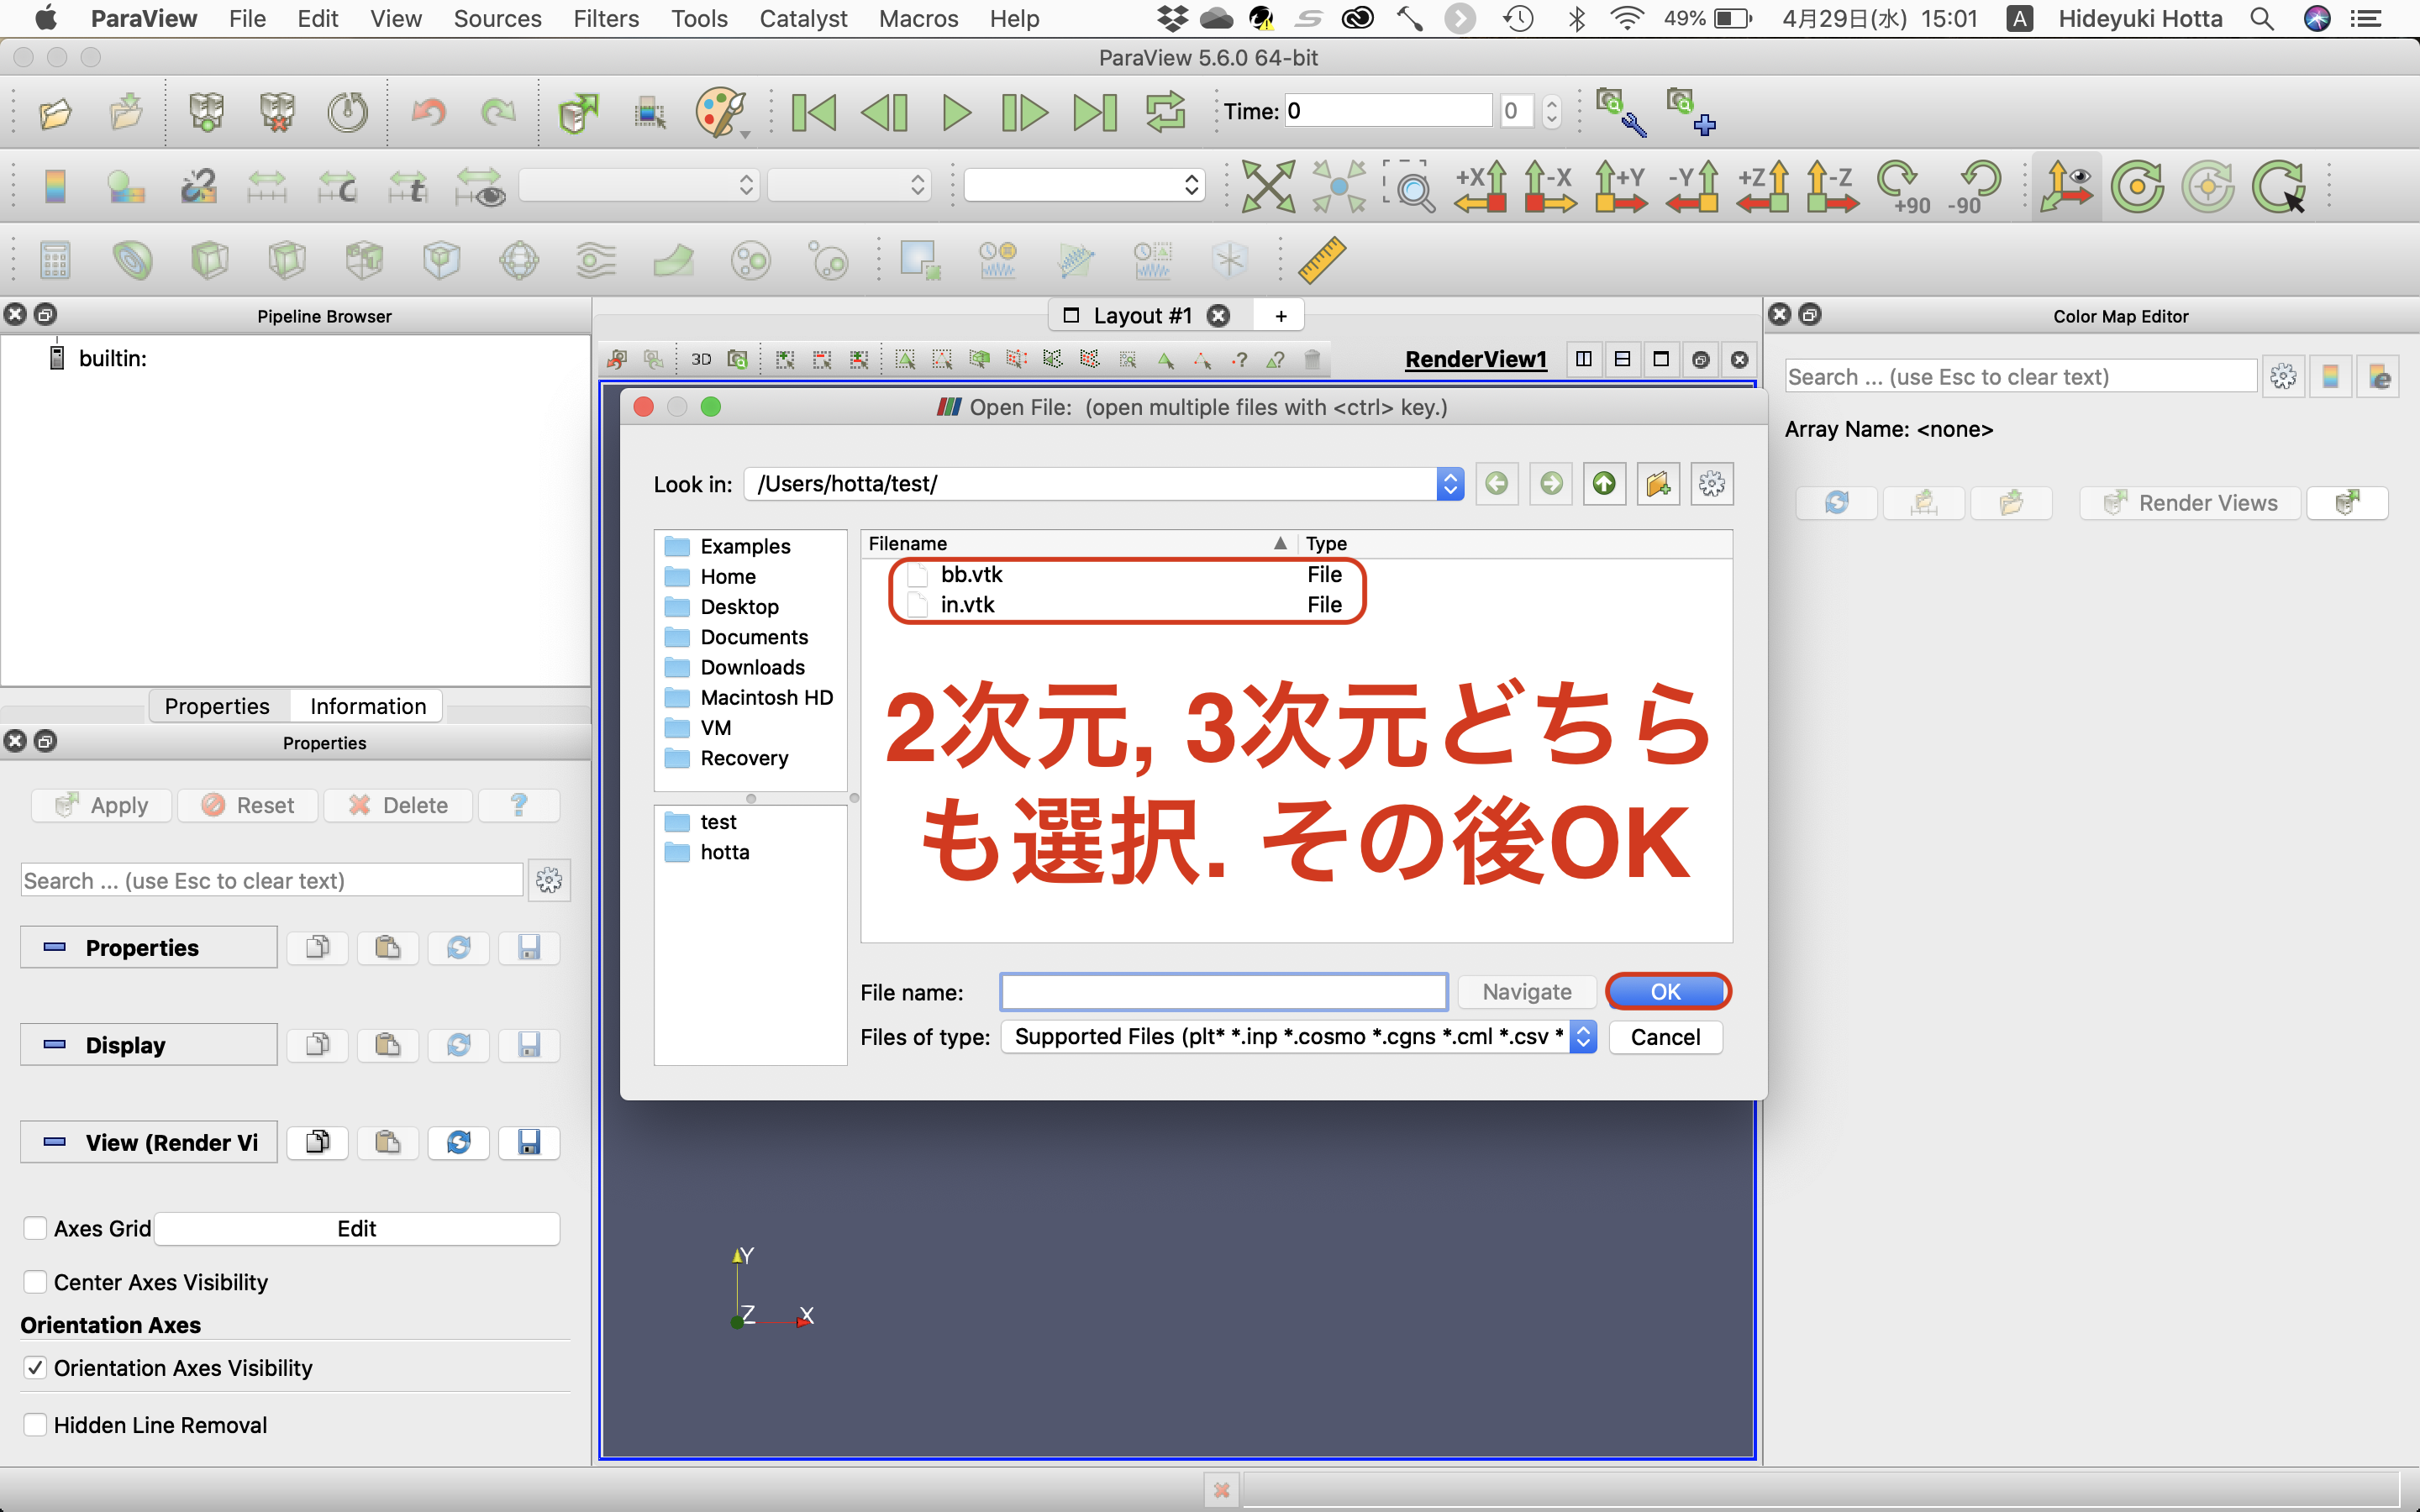Uncheck Orientation Axes Visibility

point(35,1367)
